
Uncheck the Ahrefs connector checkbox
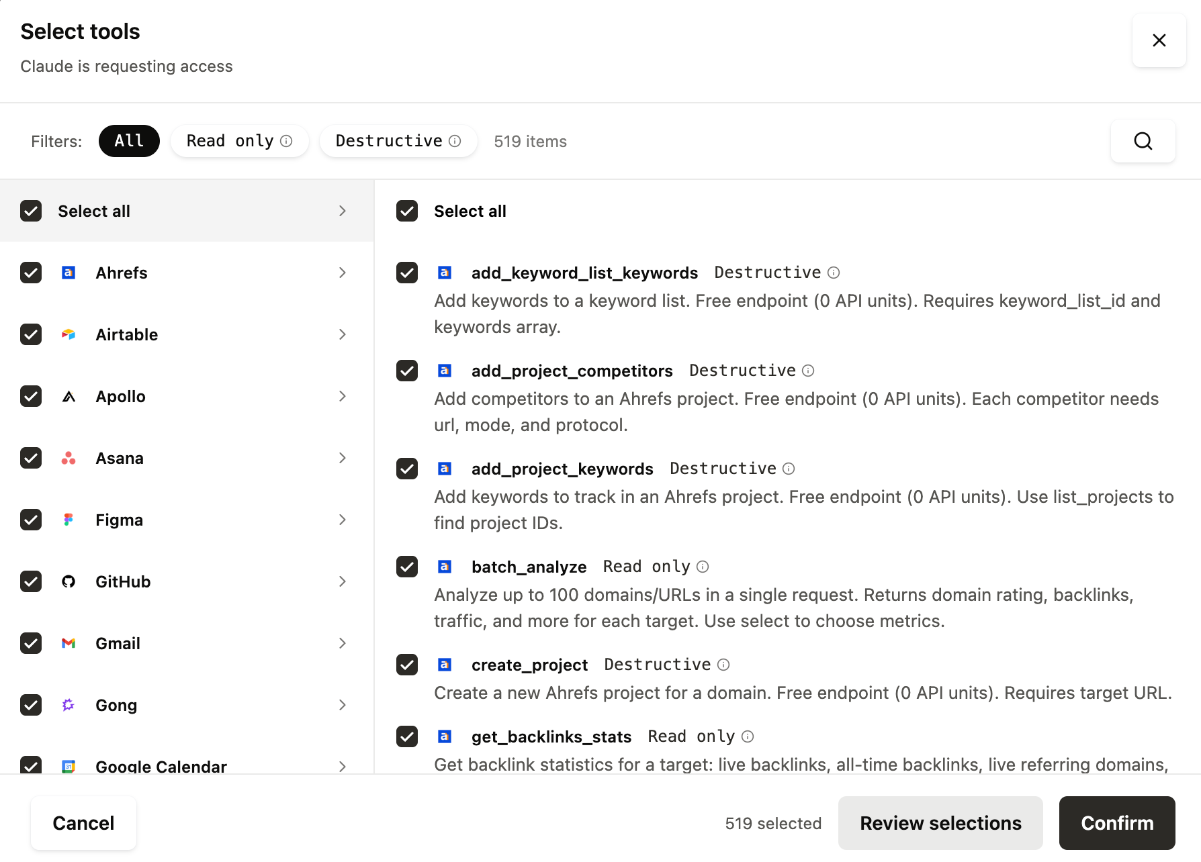coord(31,273)
